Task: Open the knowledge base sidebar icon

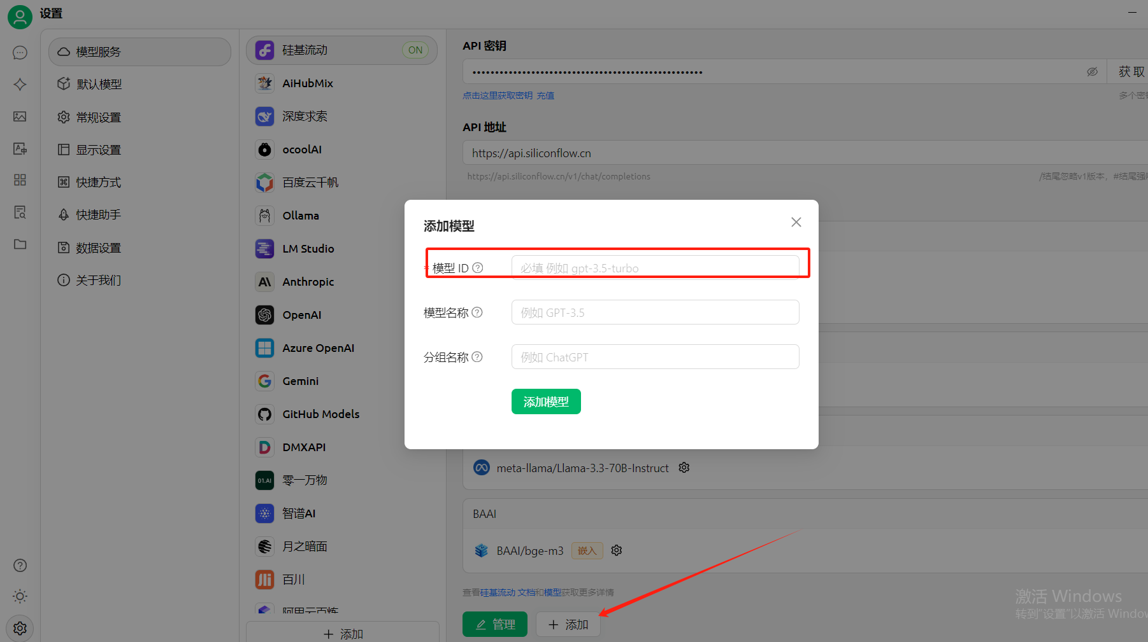Action: click(20, 212)
